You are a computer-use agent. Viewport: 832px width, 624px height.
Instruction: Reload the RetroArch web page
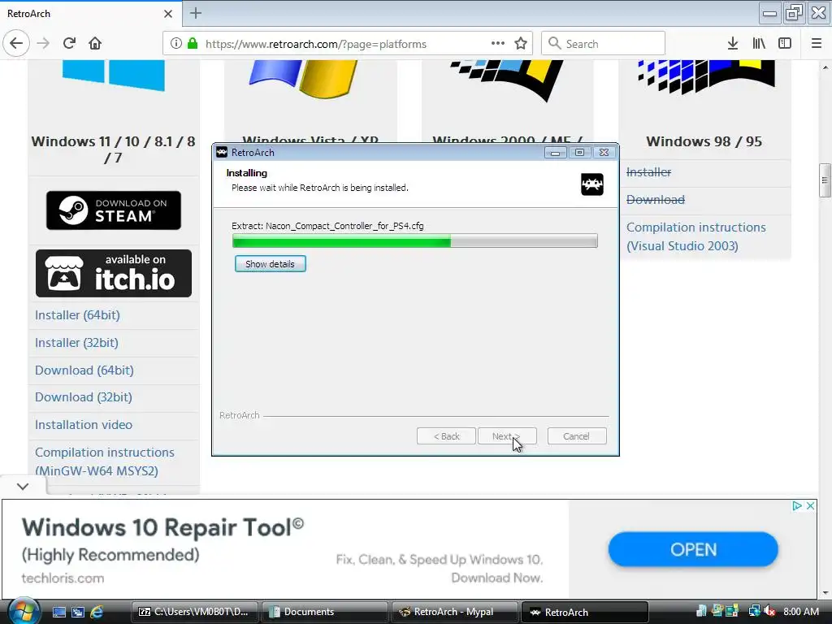(70, 44)
